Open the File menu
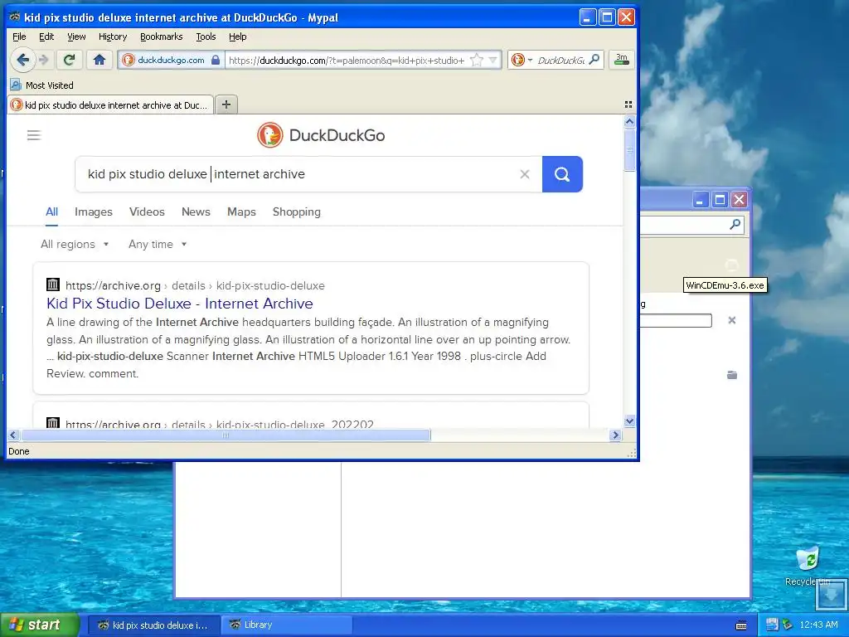Viewport: 849px width, 637px height. [19, 36]
